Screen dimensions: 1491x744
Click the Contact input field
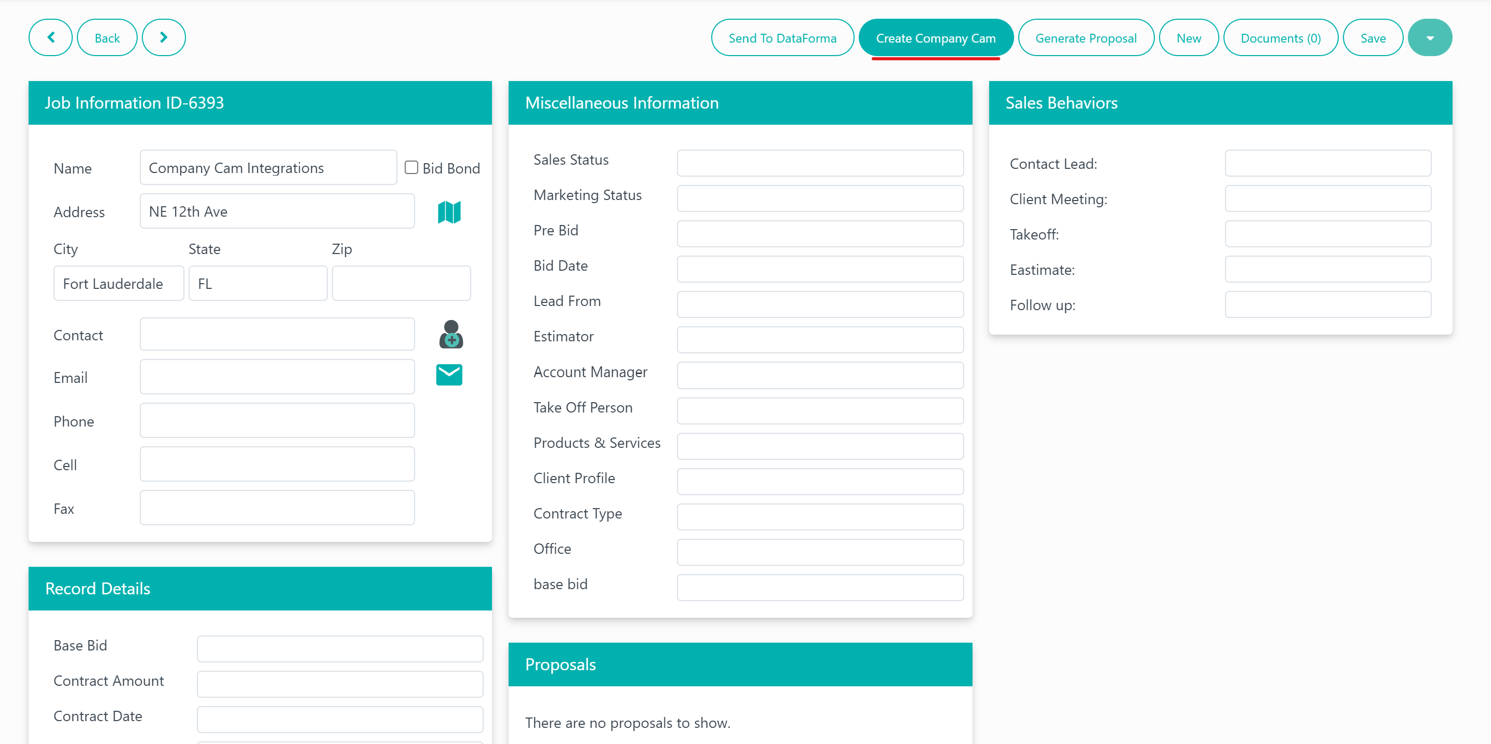(277, 334)
